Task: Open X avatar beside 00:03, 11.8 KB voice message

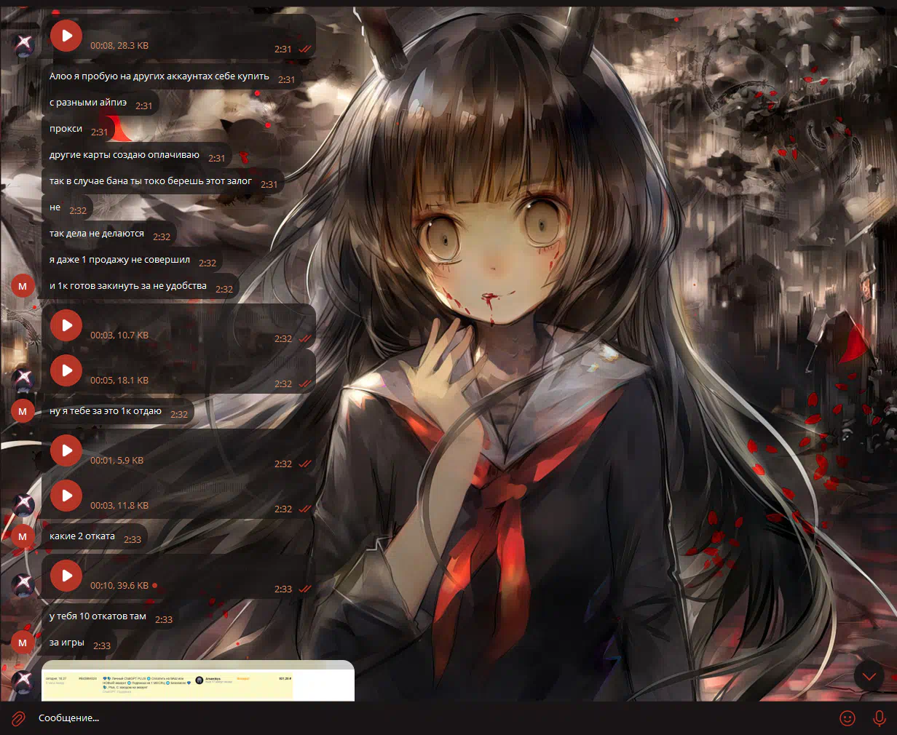Action: 23,504
